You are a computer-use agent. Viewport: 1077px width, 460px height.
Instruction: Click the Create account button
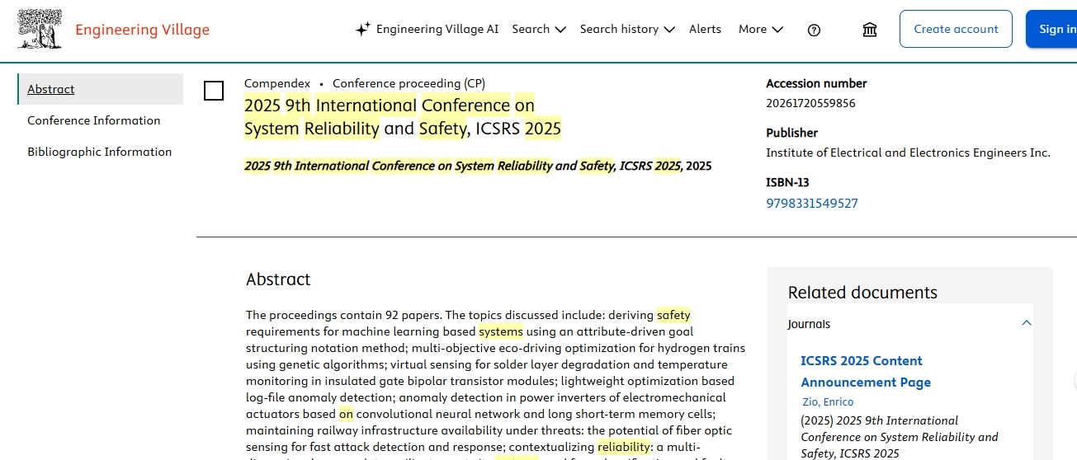[956, 29]
